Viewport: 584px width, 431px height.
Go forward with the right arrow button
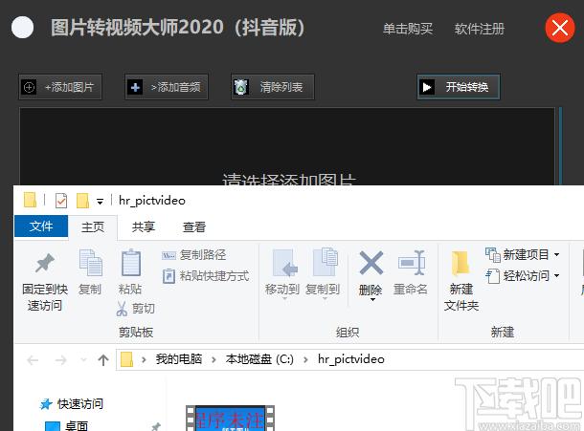[x=60, y=360]
